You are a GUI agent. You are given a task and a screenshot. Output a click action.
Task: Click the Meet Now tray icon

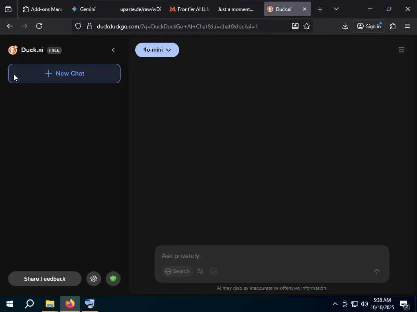tap(345, 304)
